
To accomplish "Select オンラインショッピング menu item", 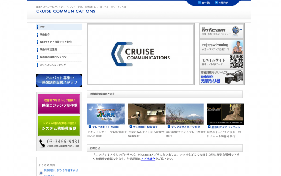I will click(59, 65).
